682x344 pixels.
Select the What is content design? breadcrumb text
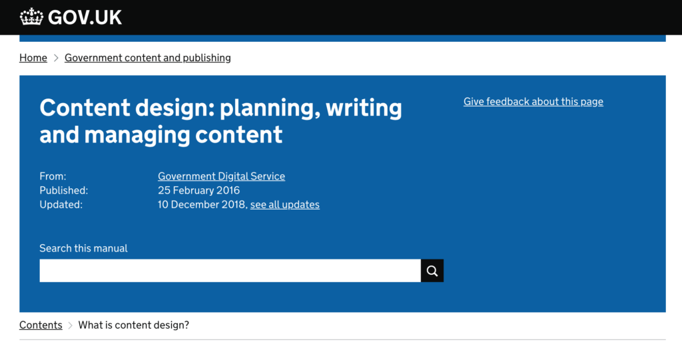click(133, 325)
